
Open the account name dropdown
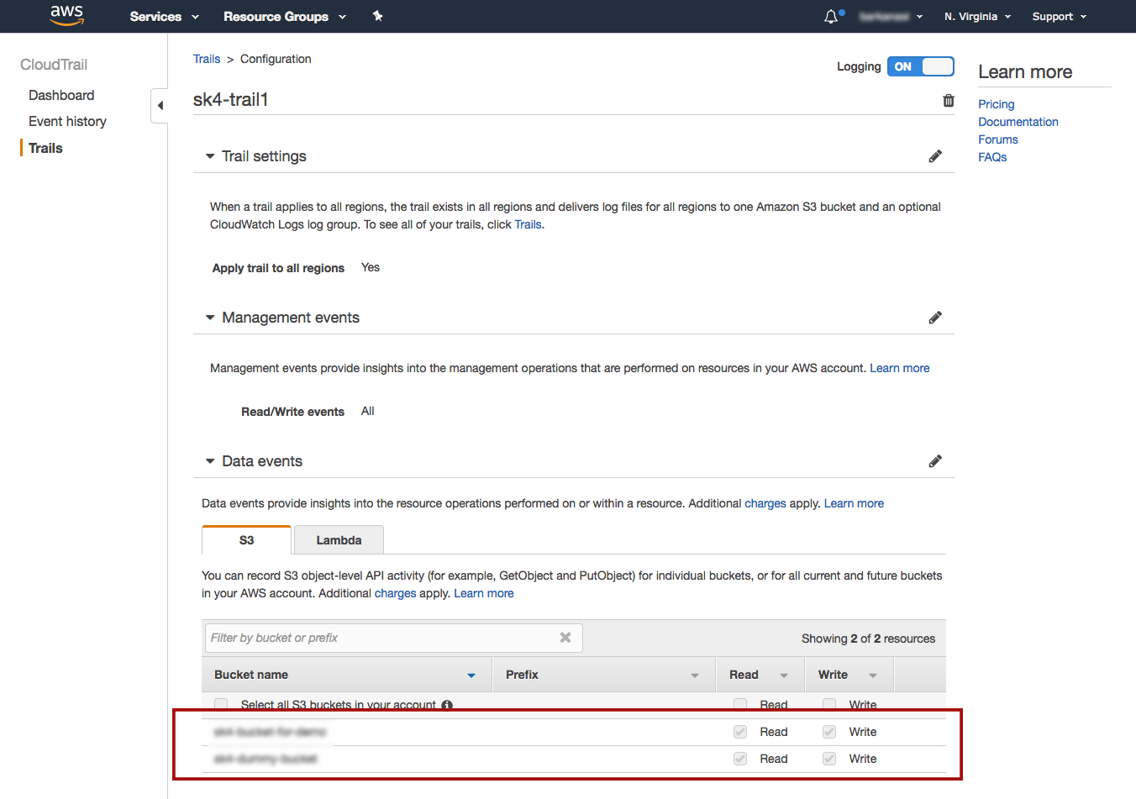(x=891, y=16)
